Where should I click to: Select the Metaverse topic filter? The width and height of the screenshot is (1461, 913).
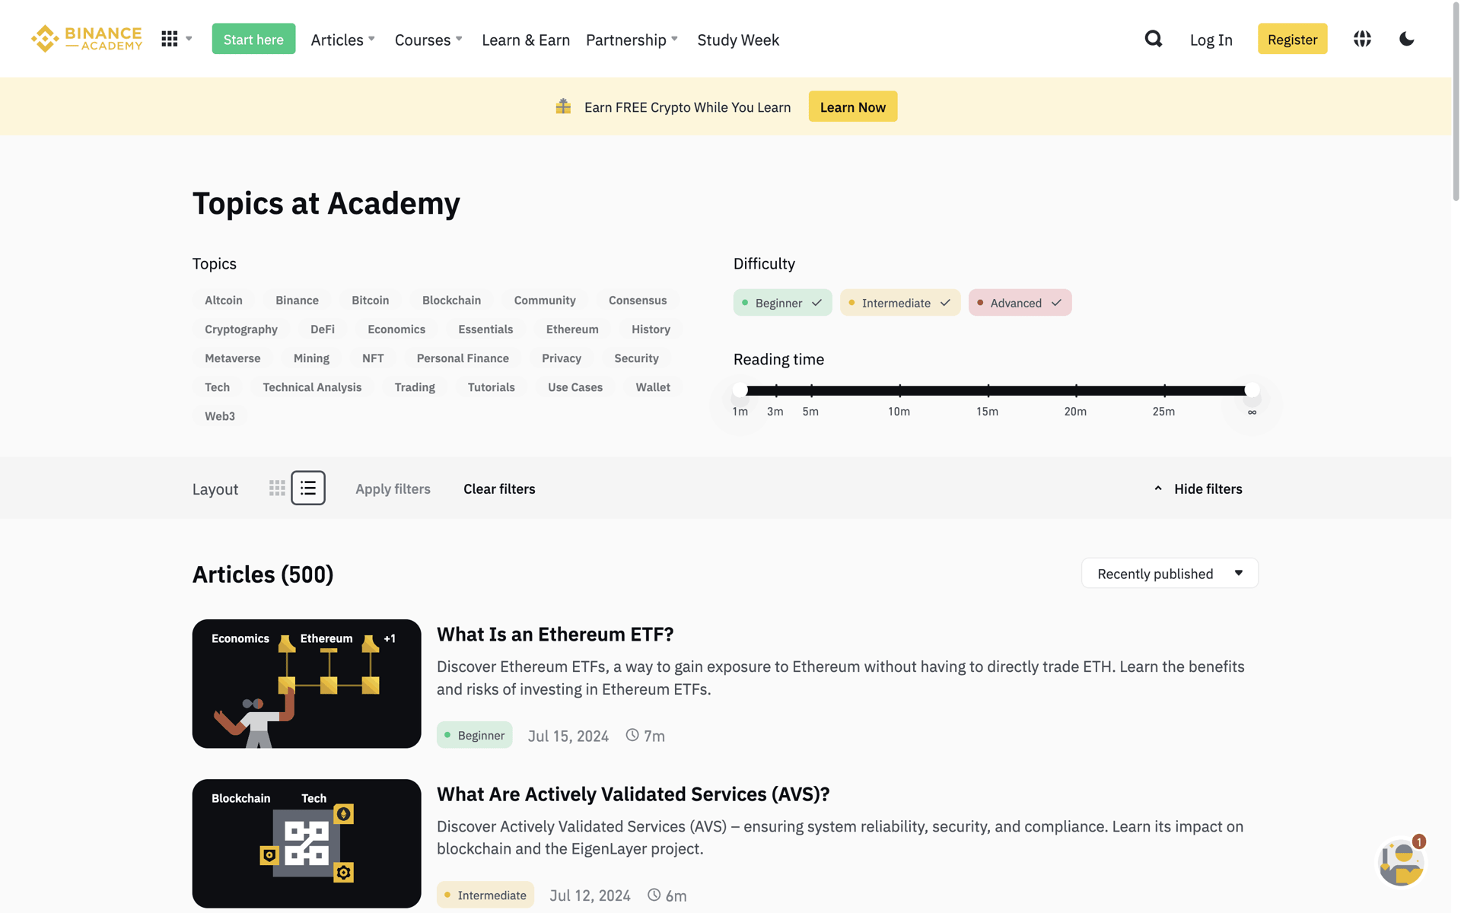click(233, 358)
